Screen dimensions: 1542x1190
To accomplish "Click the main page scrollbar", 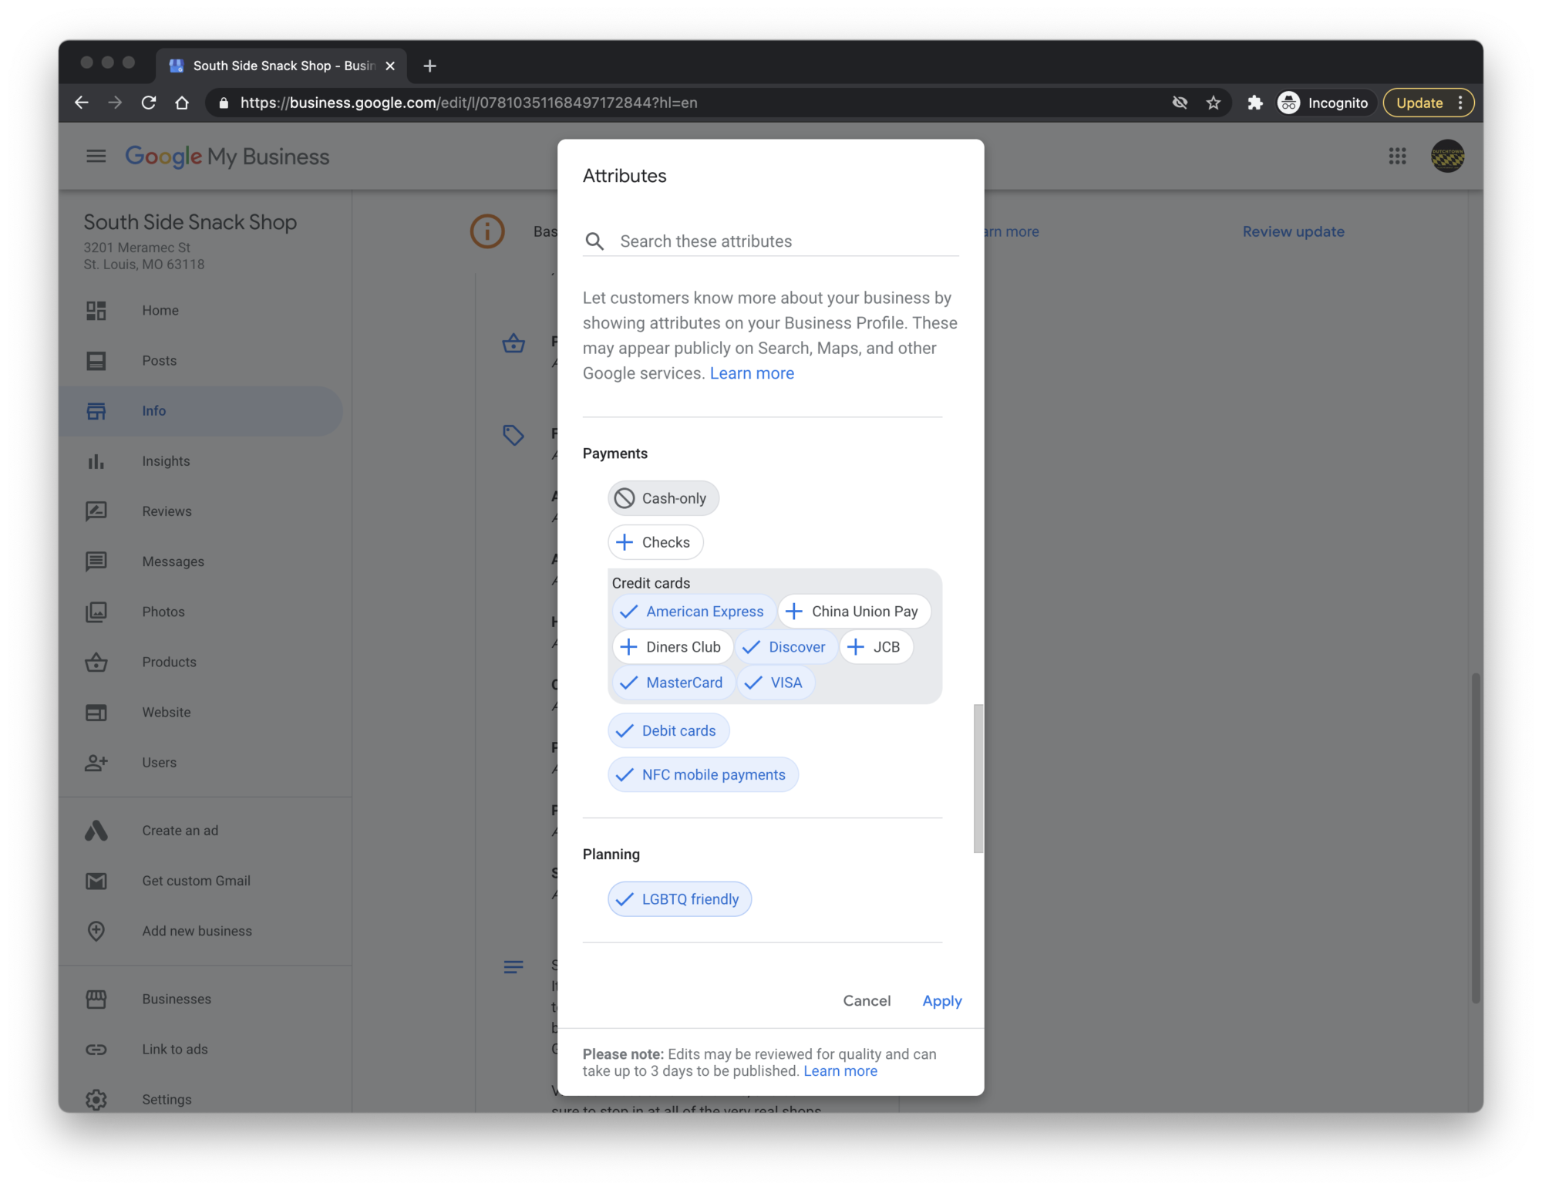I will (x=1475, y=838).
